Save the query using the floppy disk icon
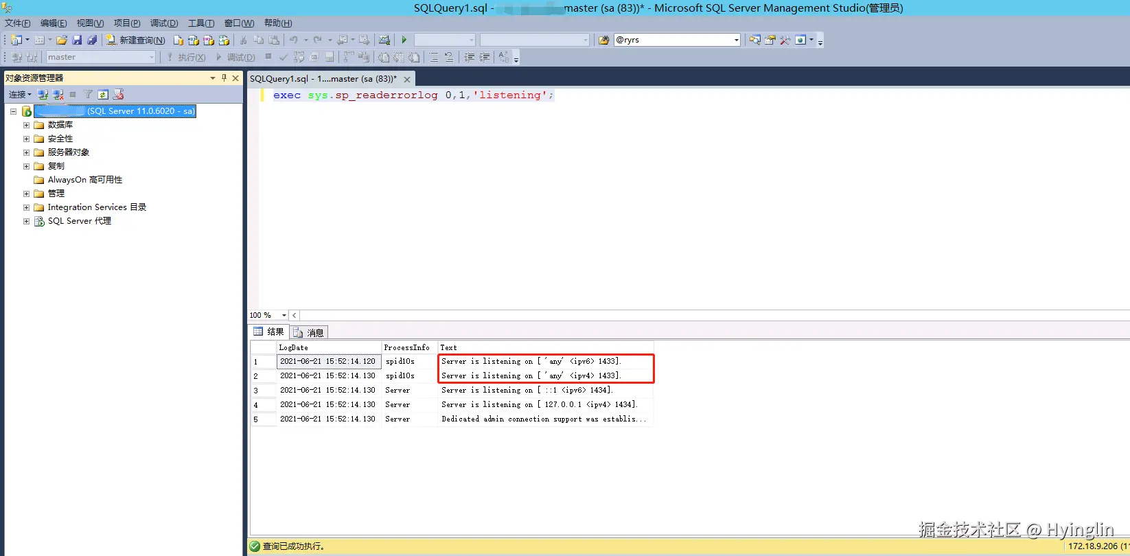 77,40
